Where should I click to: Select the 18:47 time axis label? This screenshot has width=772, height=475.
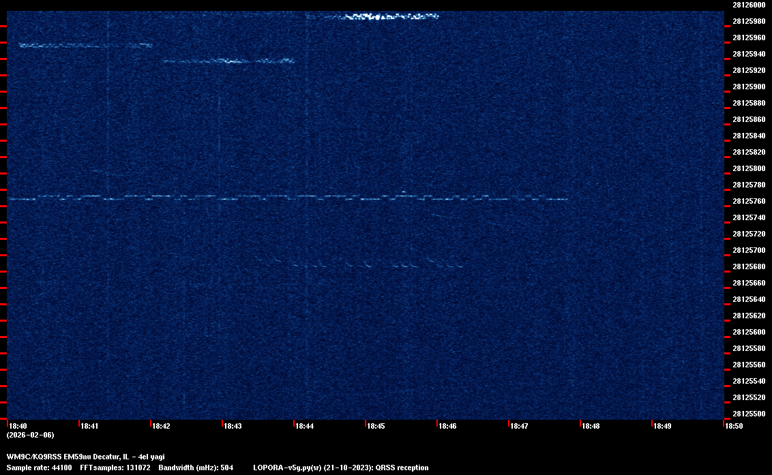(519, 426)
